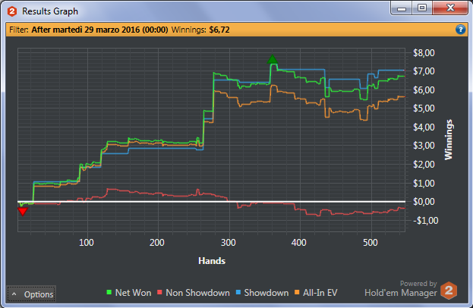
Task: Click the Non Showdown legend label
Action: [197, 293]
